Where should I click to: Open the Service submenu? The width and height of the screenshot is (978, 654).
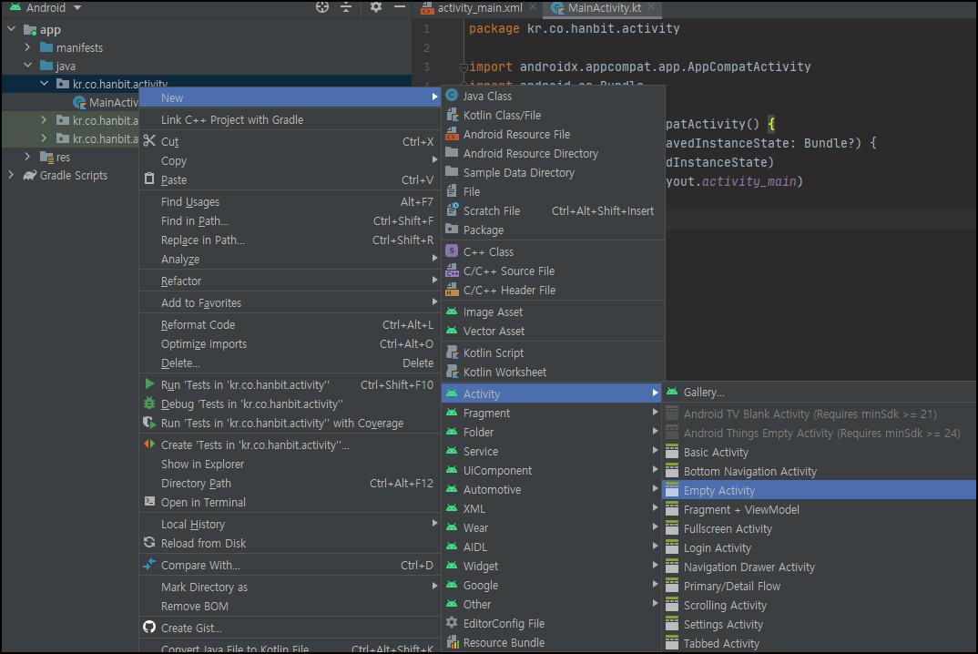coord(551,451)
